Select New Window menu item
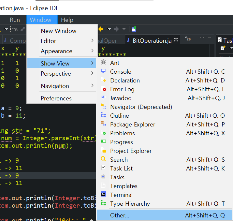233x221 pixels. pos(62,31)
